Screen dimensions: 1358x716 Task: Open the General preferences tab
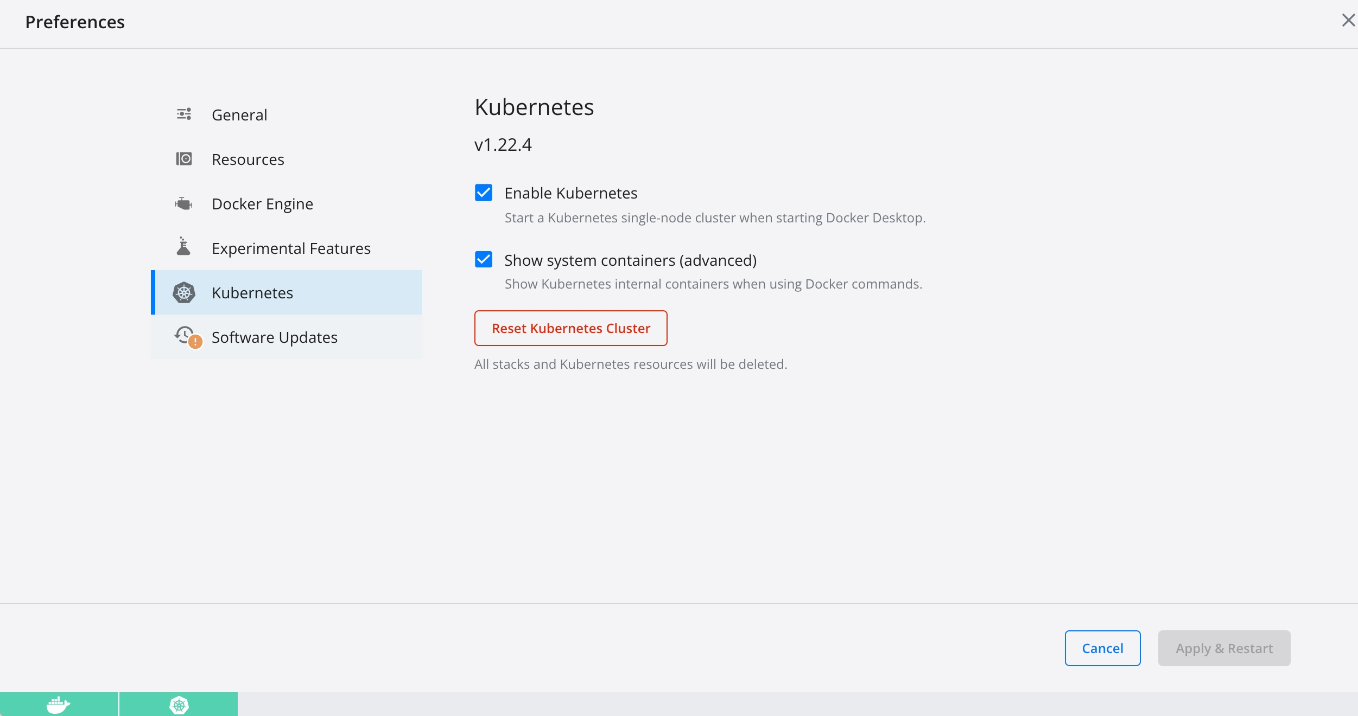(x=239, y=115)
